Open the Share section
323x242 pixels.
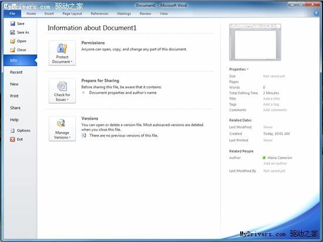click(x=15, y=108)
